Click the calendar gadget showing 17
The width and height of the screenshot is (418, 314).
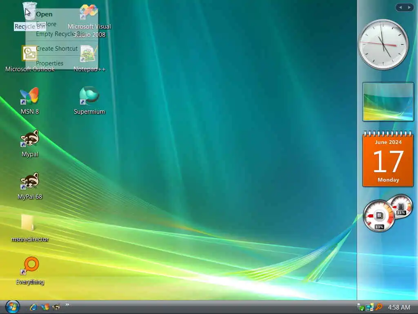pos(388,158)
